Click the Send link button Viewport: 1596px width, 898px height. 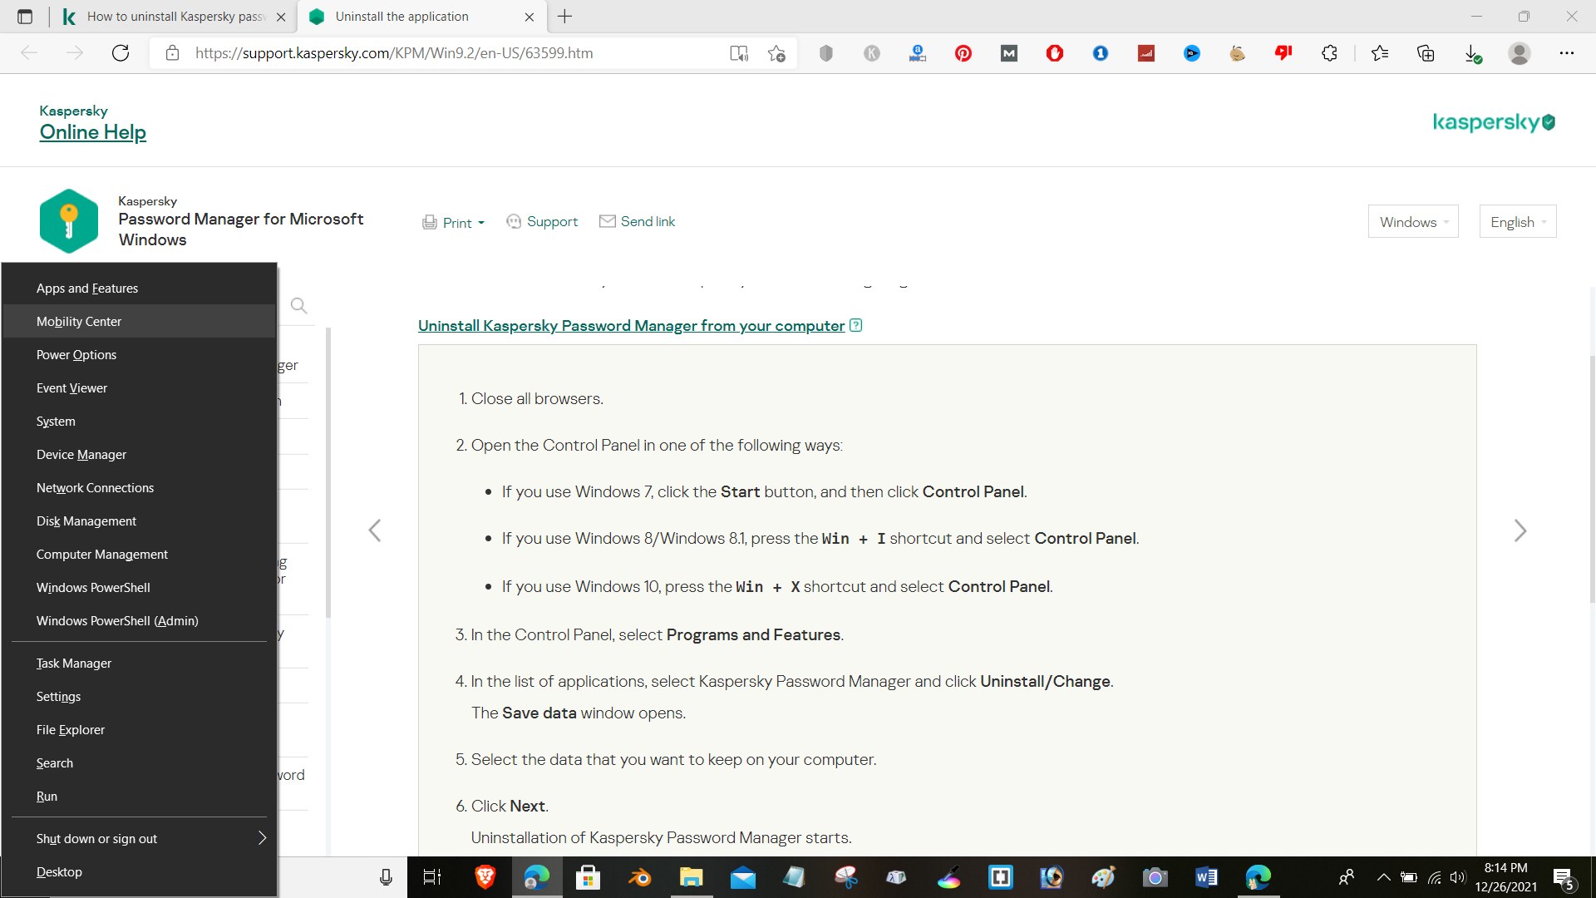638,221
